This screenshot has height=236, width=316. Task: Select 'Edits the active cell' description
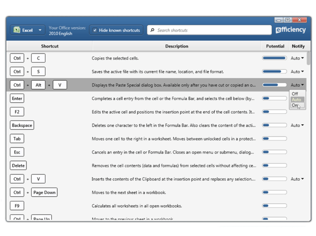click(173, 112)
